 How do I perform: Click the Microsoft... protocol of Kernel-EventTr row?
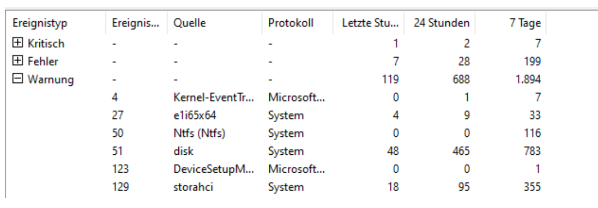[x=297, y=97]
